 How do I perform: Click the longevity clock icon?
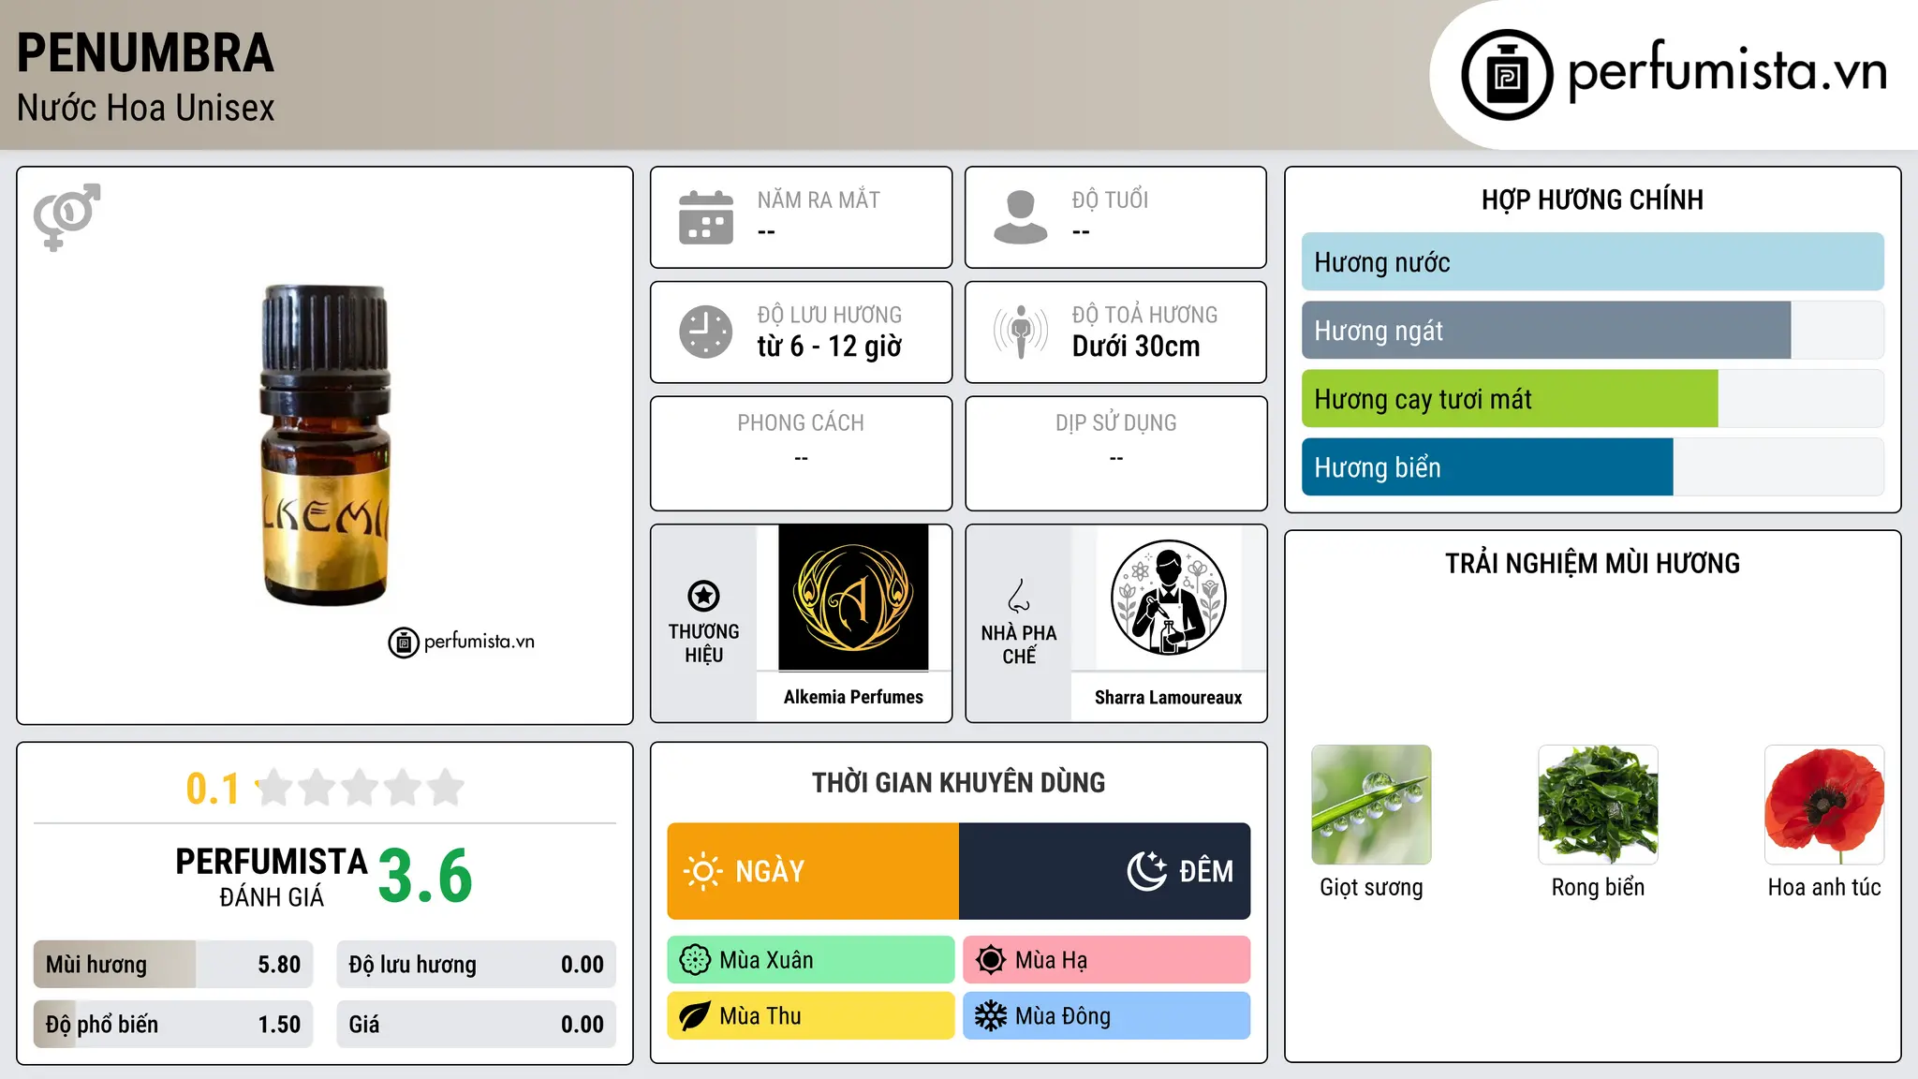click(706, 332)
